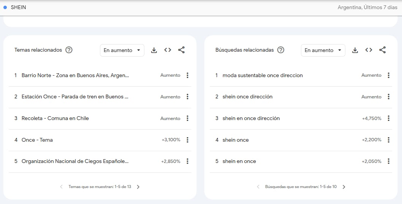Click the +2,050% value

tap(372, 161)
